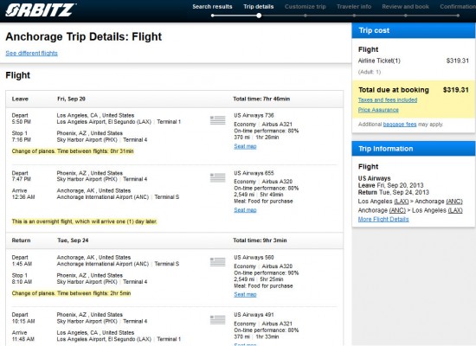Click the Tue, Sep 24 return date

tap(73, 240)
